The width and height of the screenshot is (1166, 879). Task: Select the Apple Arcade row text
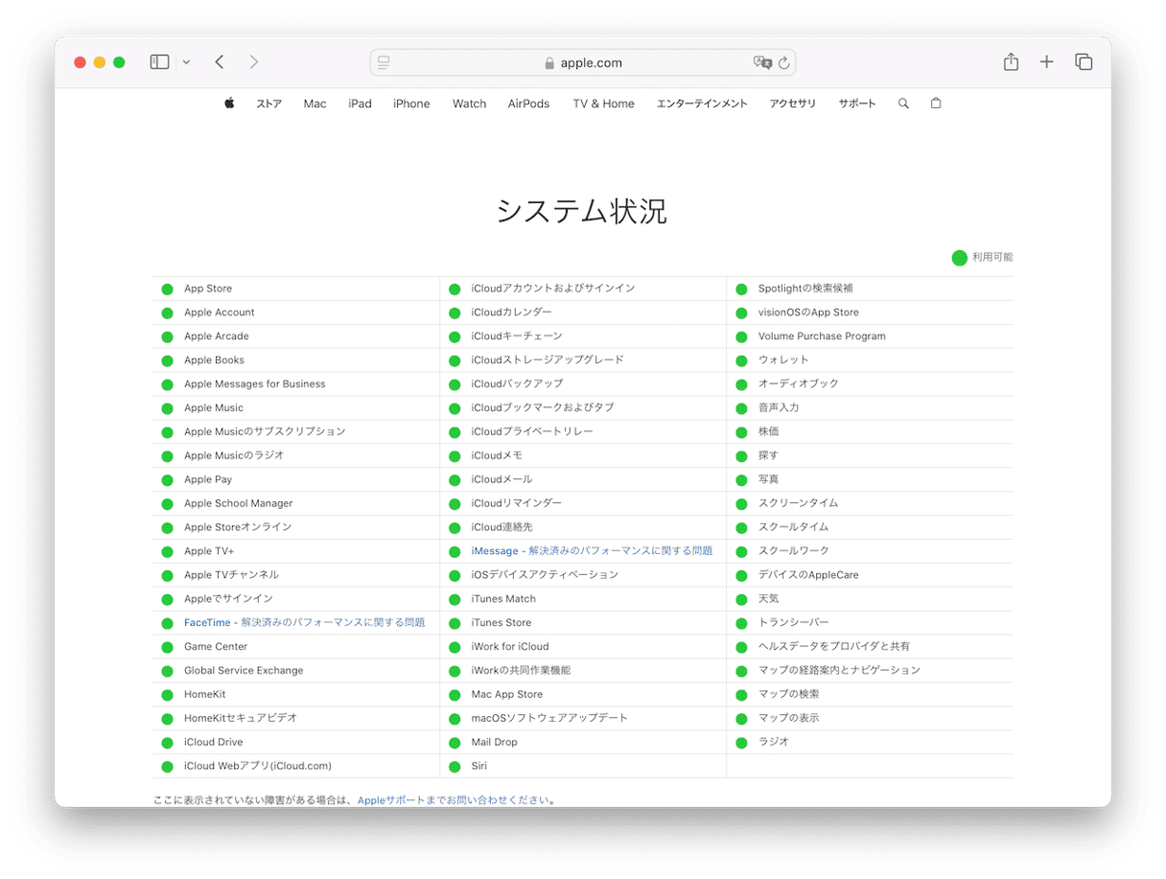(217, 336)
